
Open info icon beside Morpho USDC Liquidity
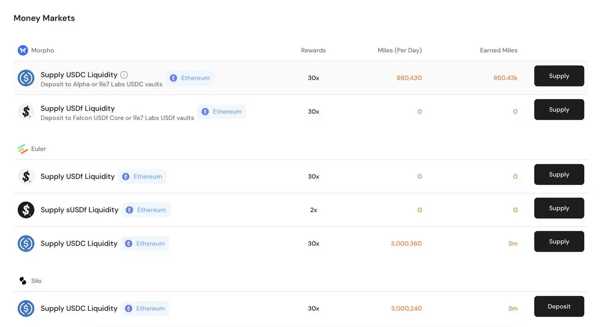(x=124, y=75)
